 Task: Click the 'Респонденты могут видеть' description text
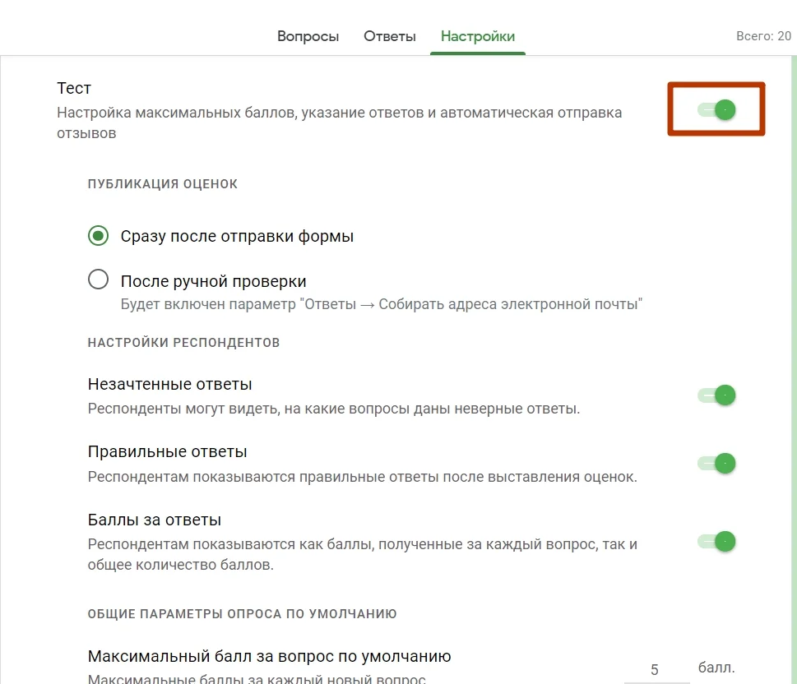pyautogui.click(x=334, y=408)
